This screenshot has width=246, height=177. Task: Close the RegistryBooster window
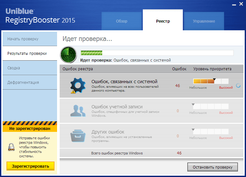241,4
